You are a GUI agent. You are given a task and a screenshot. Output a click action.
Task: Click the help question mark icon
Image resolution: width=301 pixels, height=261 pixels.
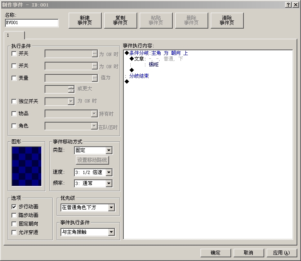(x=288, y=4)
